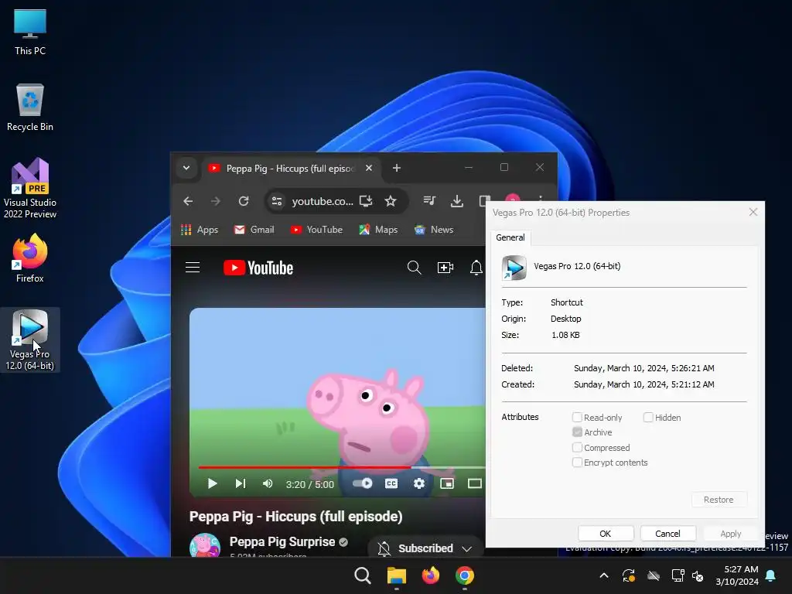Screen dimensions: 792x594
Task: Mute the video volume
Action: click(268, 483)
